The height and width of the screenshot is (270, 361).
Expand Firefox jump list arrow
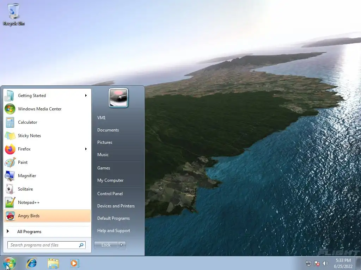[86, 149]
